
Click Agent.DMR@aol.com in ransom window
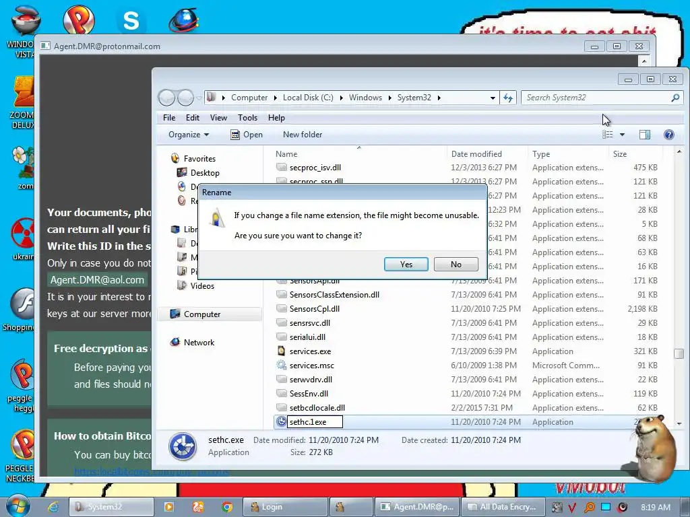(97, 280)
